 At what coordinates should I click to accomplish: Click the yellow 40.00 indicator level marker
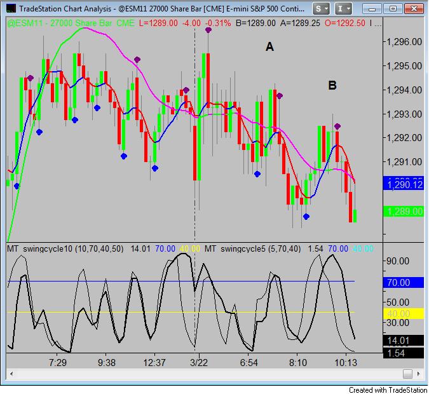(x=404, y=313)
